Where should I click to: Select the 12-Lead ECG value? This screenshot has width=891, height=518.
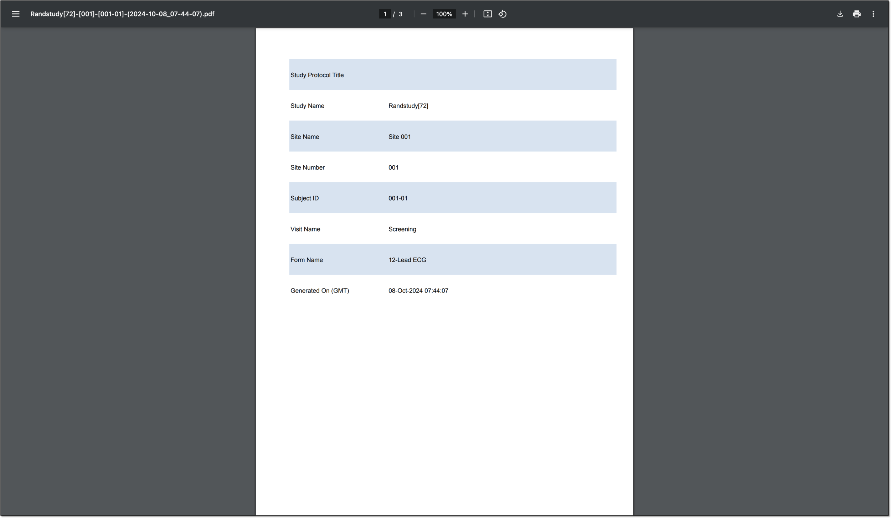(x=407, y=260)
